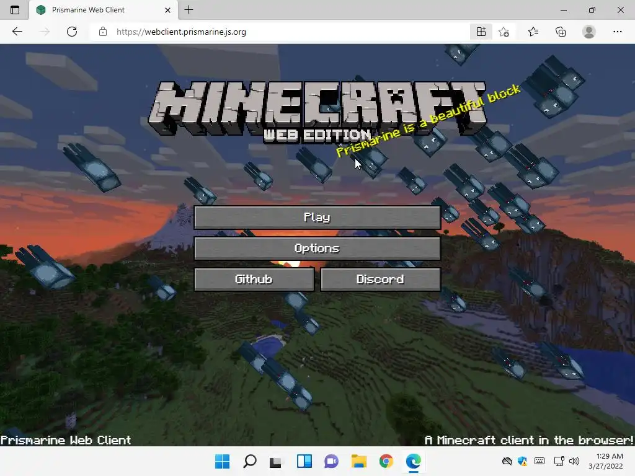This screenshot has height=476, width=635.
Task: Open File Explorer from taskbar
Action: [x=359, y=461]
